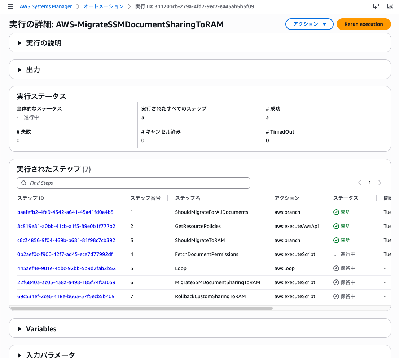Open step ID 8c819e81-a0bb-41cb-a1f5-89e0b1f777b2

click(66, 226)
